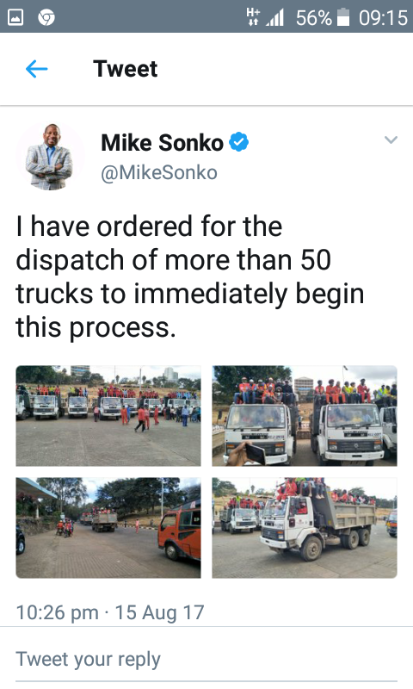Image resolution: width=413 pixels, height=689 pixels.
Task: Tap the Tweet your reply field
Action: pyautogui.click(x=206, y=660)
